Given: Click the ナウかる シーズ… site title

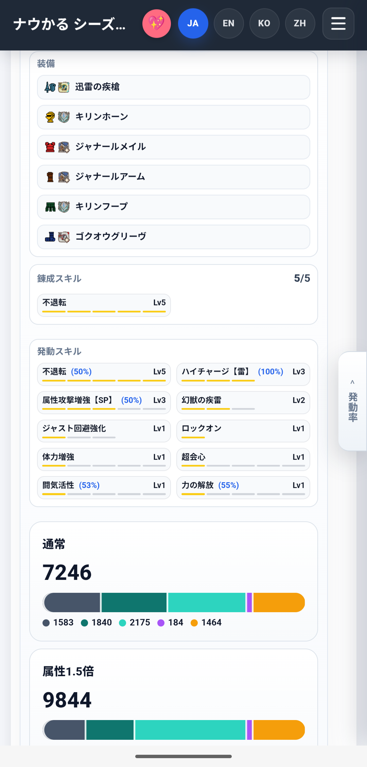Looking at the screenshot, I should [x=70, y=24].
